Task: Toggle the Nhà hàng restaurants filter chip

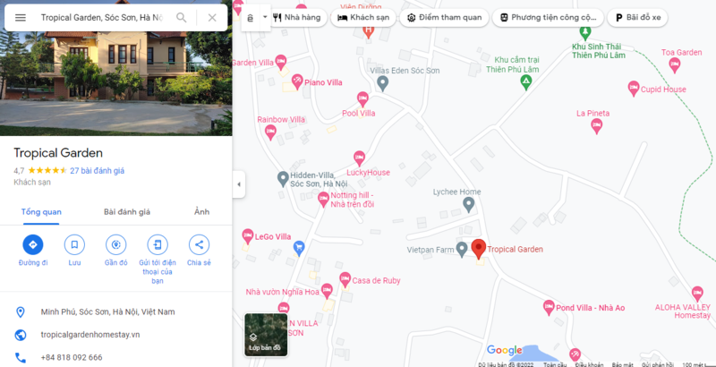Action: (297, 18)
